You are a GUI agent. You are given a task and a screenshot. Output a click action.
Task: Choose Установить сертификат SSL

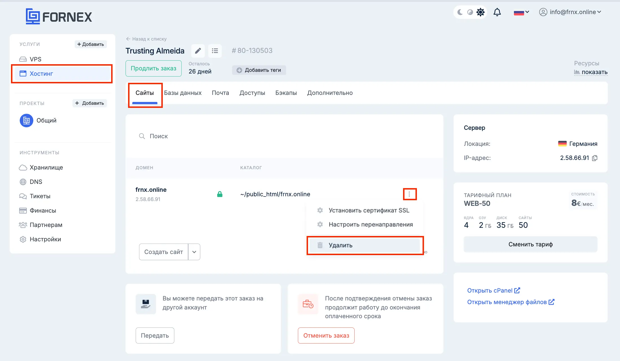[365, 211]
